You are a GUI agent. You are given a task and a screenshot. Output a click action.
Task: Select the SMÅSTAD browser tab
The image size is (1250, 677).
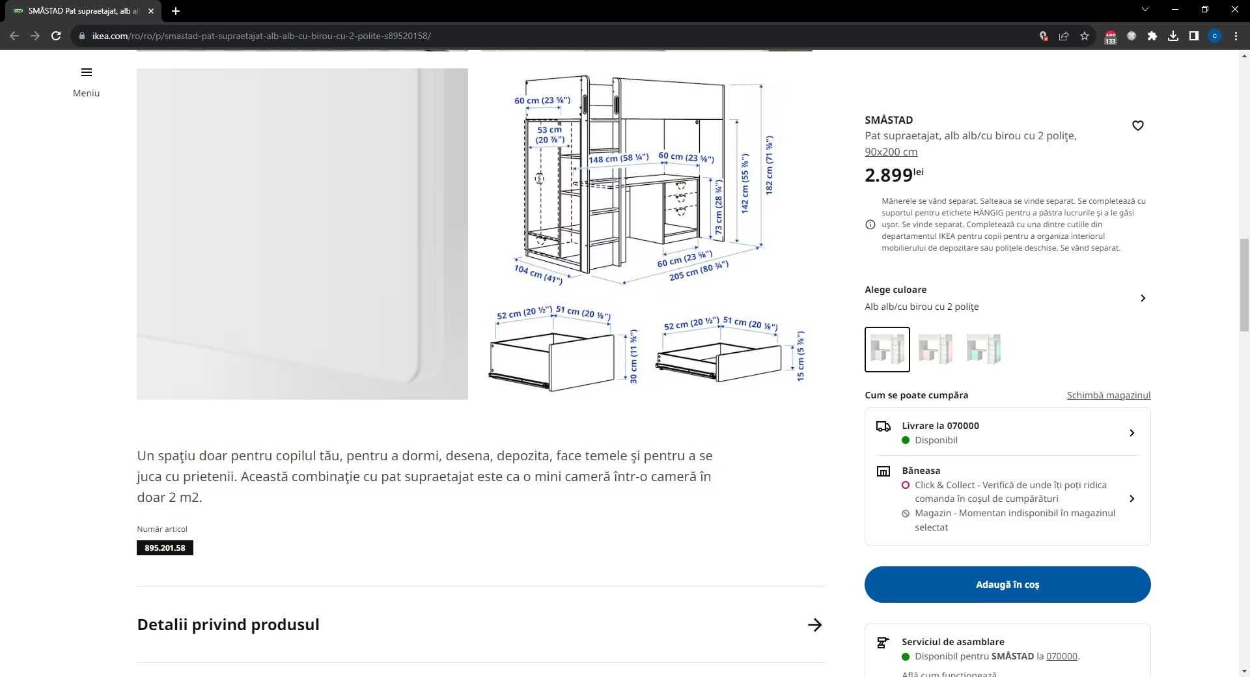(84, 11)
